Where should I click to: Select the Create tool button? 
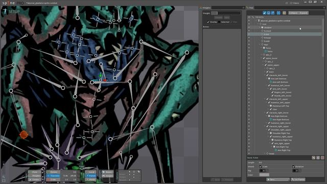[x=35, y=179]
